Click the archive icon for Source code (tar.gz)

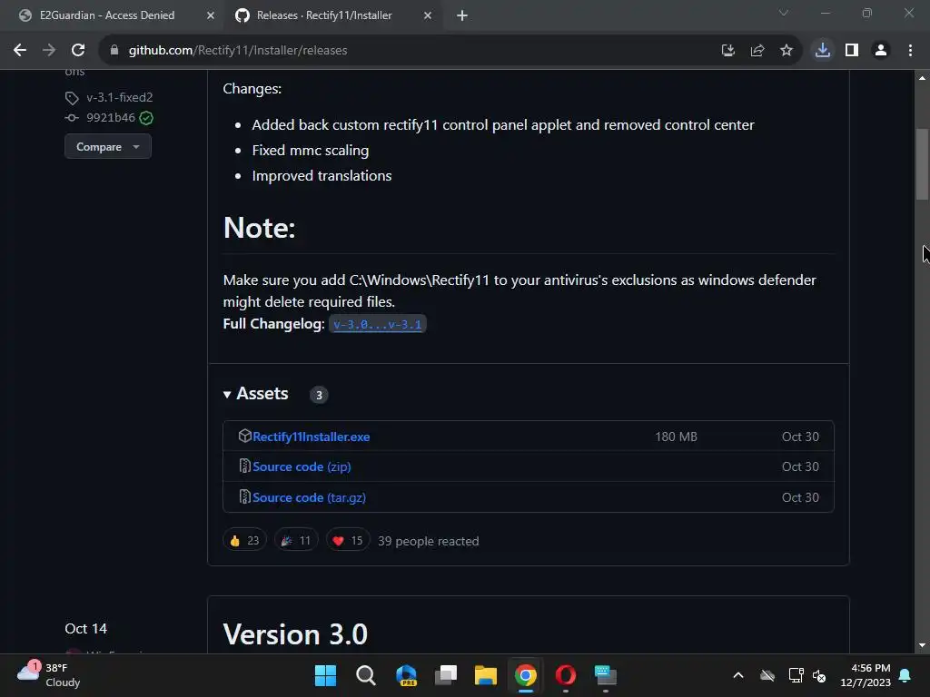[244, 496]
